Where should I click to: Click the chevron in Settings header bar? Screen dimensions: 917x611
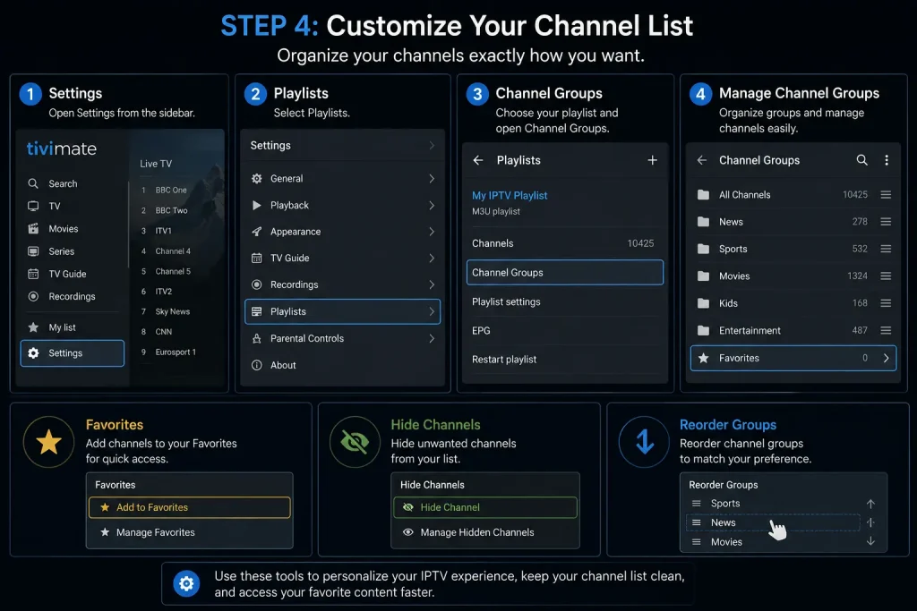pyautogui.click(x=432, y=145)
